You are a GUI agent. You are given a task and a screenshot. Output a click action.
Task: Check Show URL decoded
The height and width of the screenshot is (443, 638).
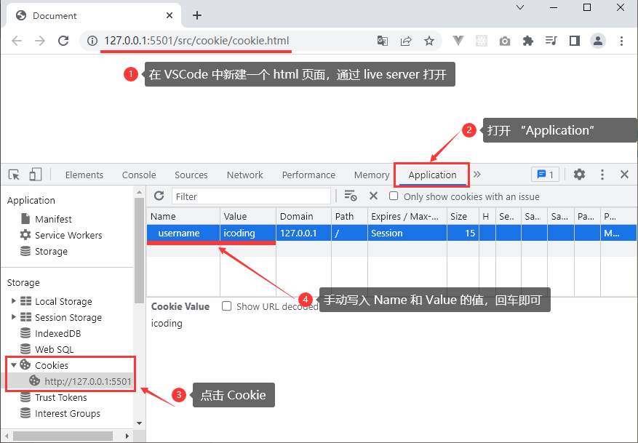tap(227, 306)
